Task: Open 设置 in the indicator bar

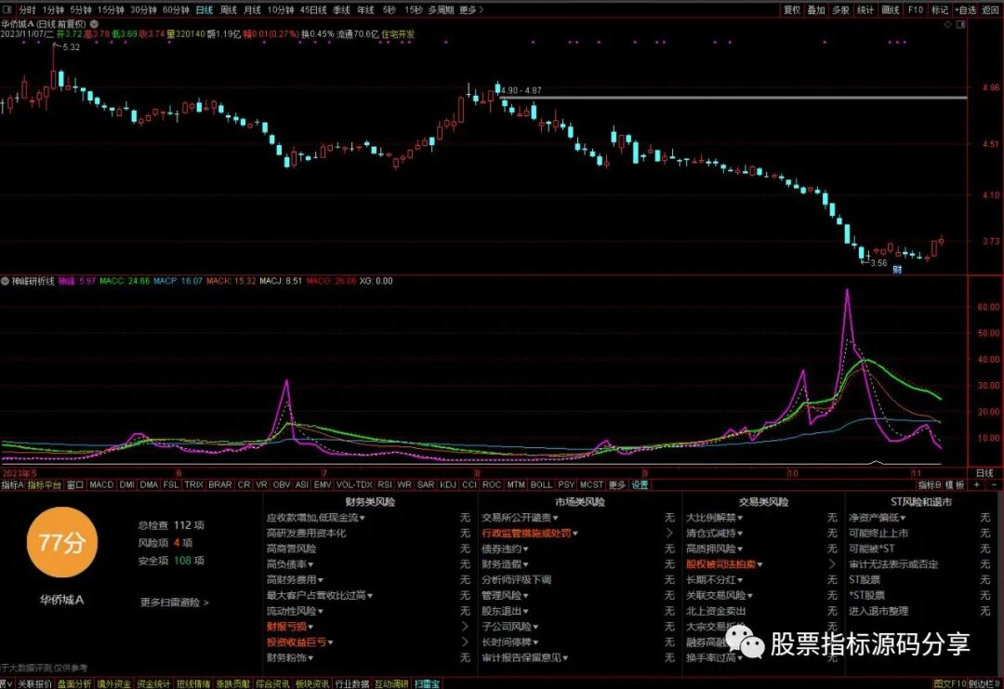Action: coord(641,484)
